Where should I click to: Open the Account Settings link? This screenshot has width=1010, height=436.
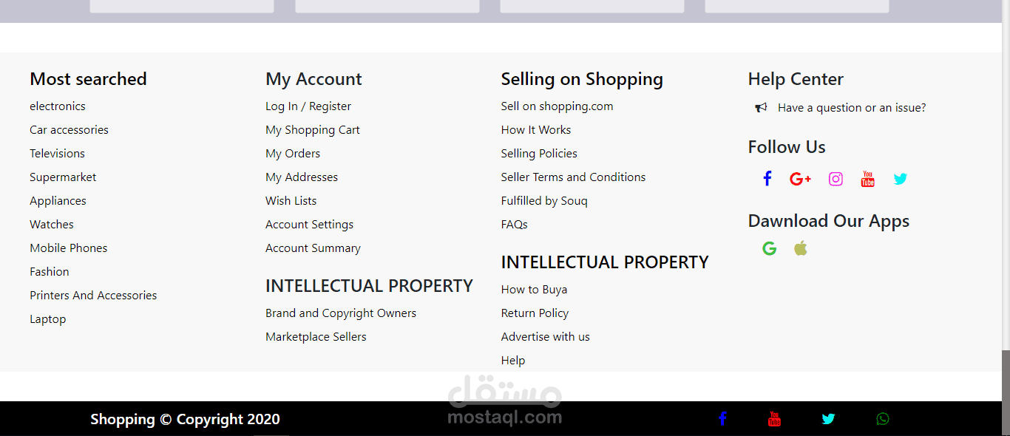point(309,225)
